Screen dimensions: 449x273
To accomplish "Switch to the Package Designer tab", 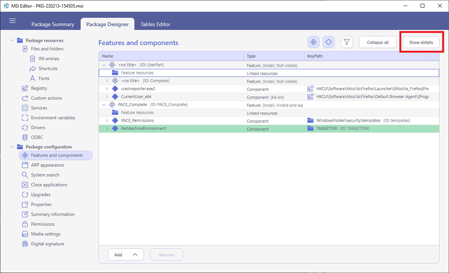I will click(x=108, y=24).
